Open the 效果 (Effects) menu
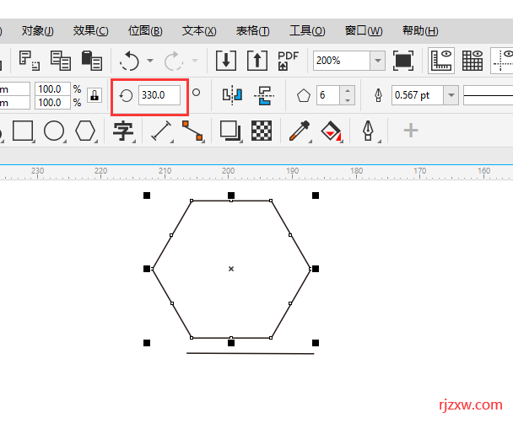 click(90, 31)
